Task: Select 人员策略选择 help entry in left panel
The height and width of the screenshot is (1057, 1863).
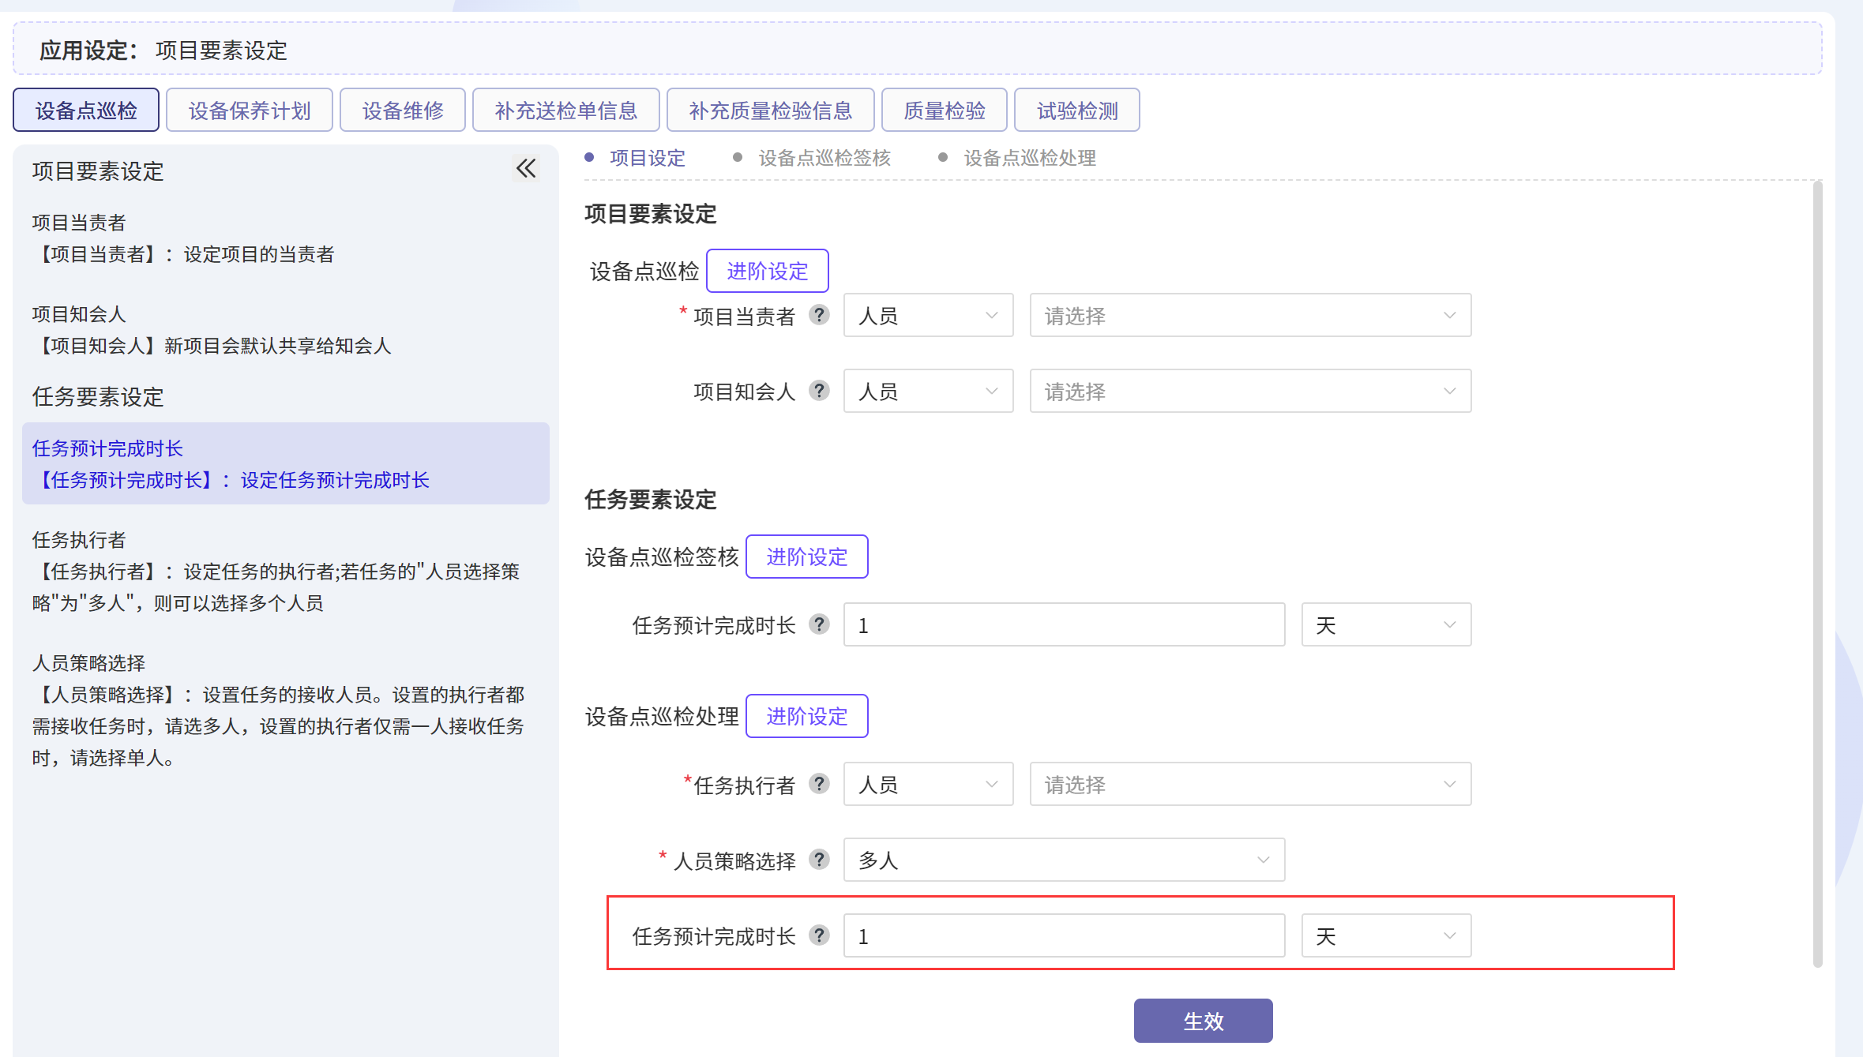Action: [x=285, y=710]
